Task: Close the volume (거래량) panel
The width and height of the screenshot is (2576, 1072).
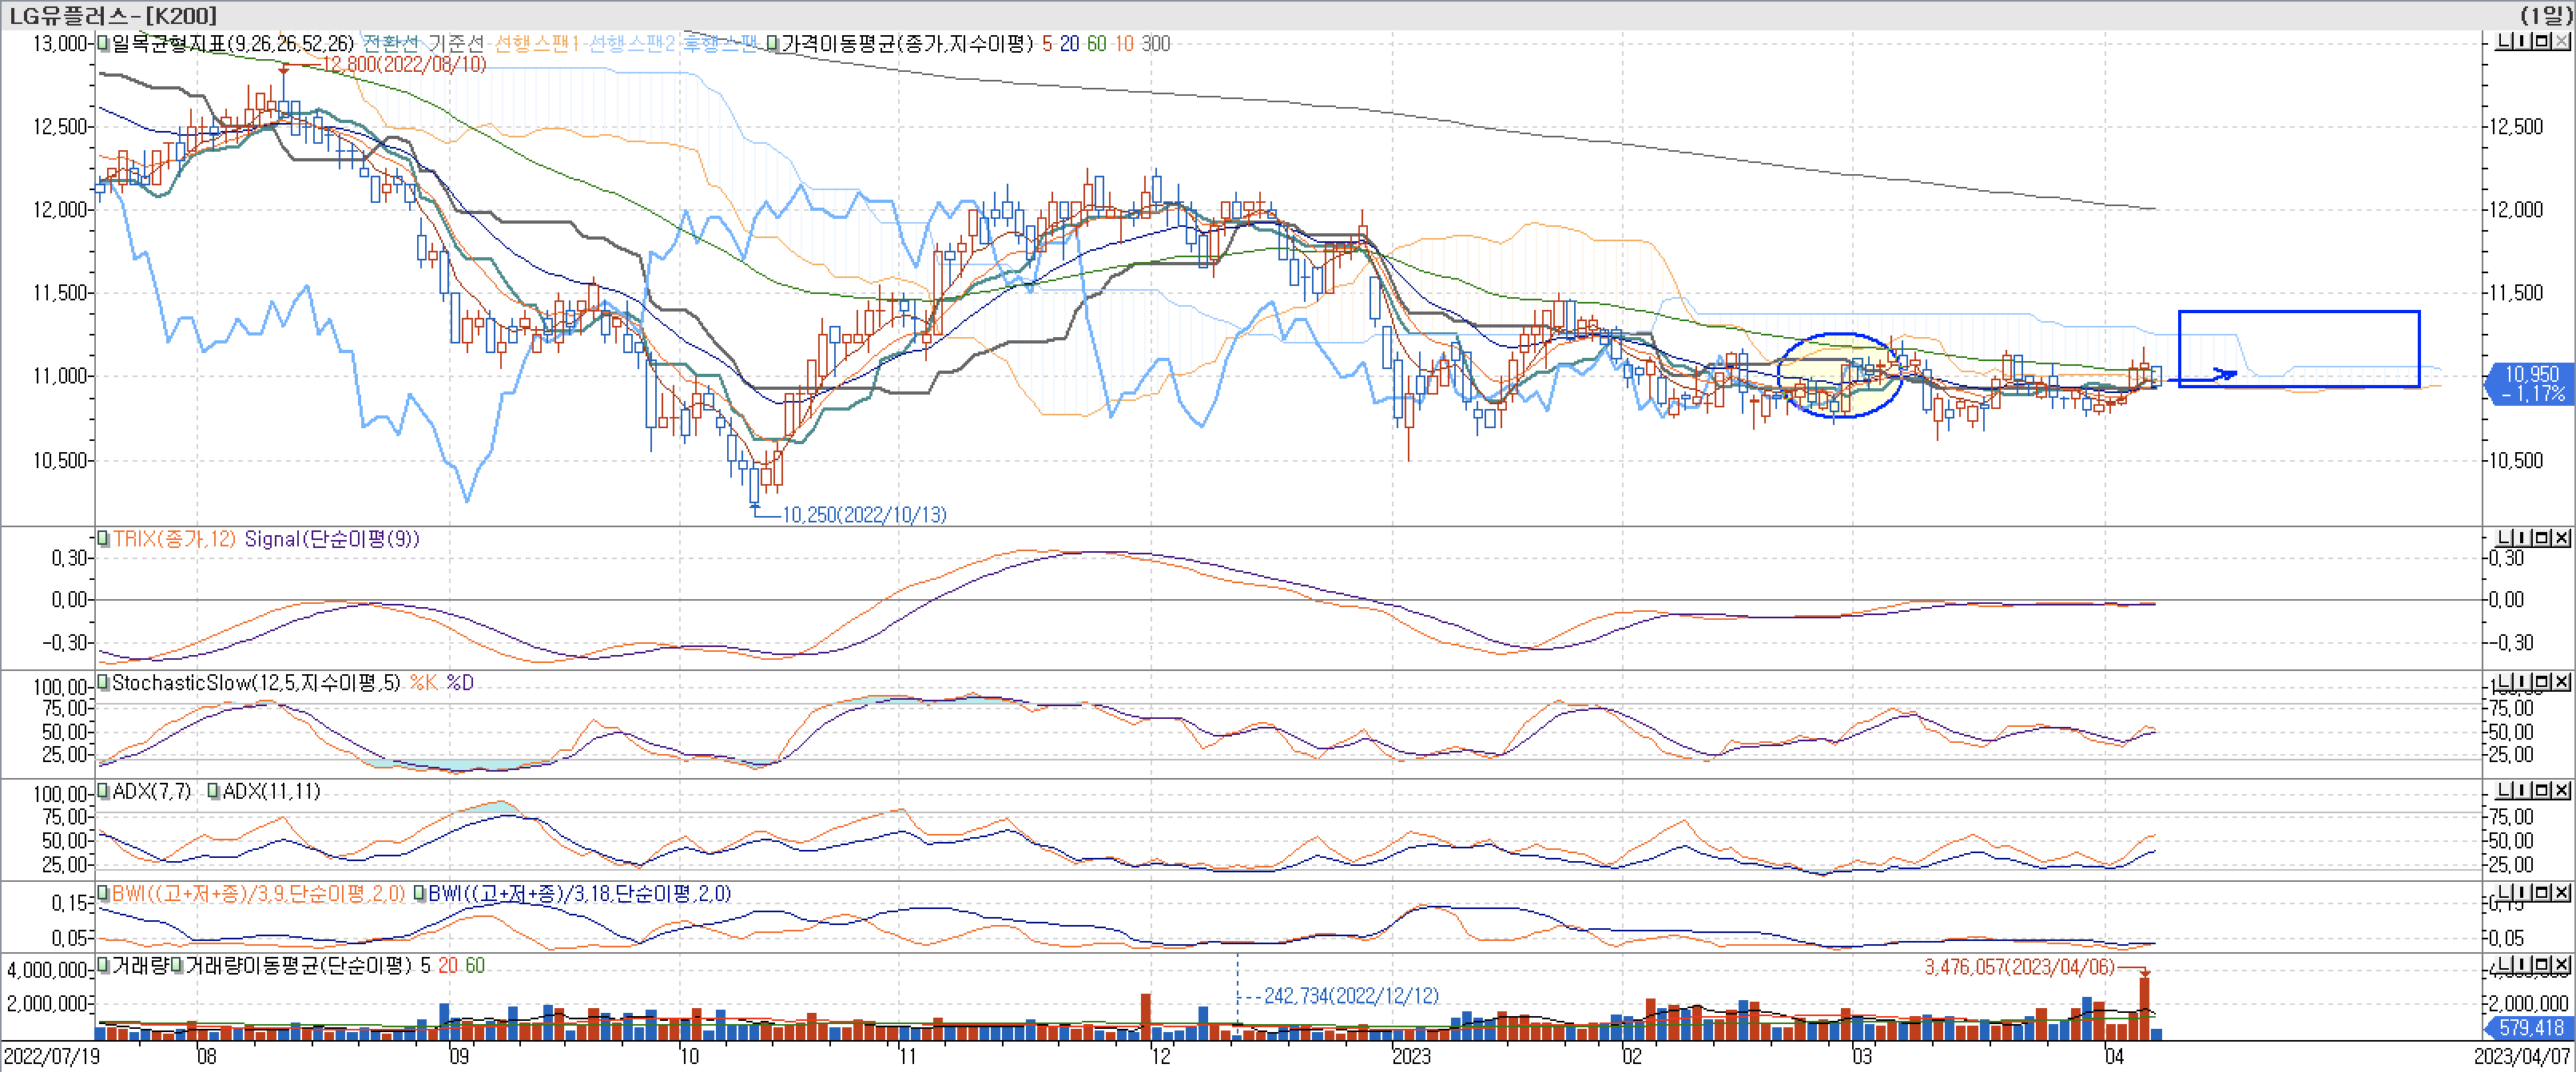Action: [x=2561, y=965]
